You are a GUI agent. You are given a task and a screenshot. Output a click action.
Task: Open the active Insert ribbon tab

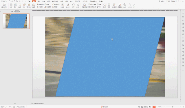[34, 1]
